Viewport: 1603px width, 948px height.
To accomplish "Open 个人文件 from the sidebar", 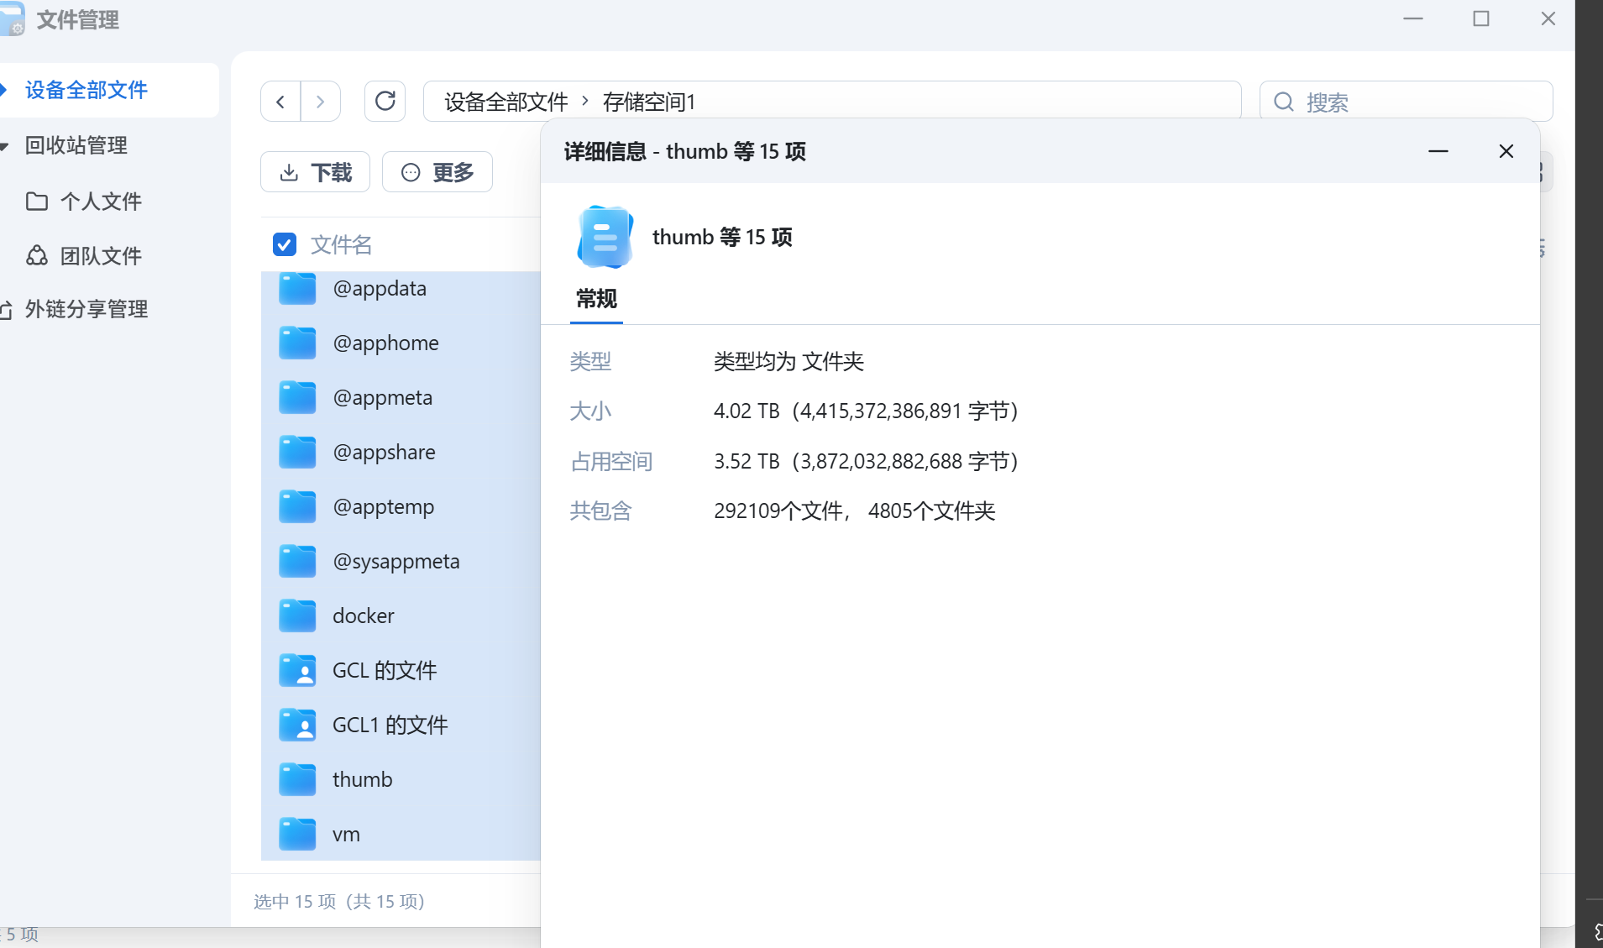I will click(102, 202).
